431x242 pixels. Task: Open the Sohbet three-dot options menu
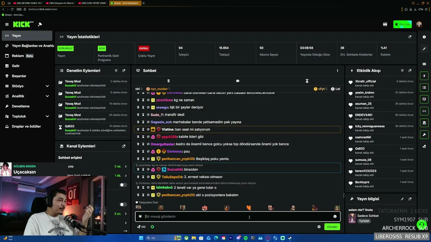point(337,71)
